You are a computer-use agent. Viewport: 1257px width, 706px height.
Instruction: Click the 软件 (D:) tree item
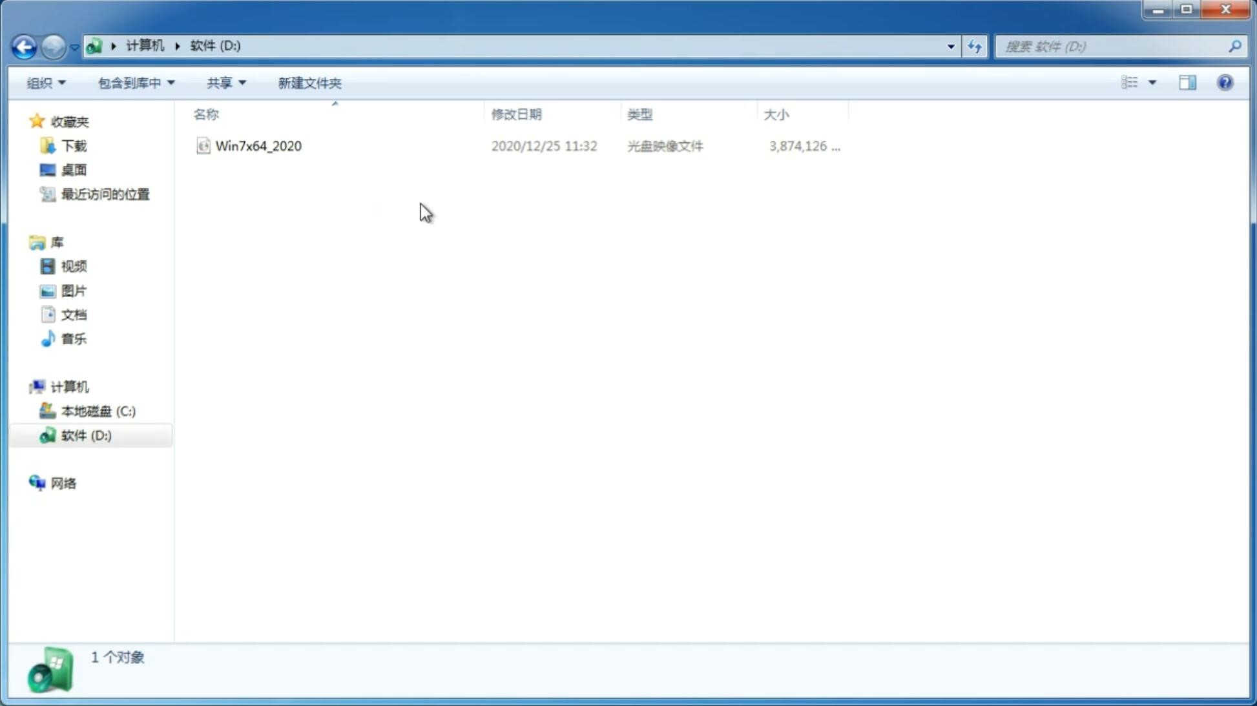pos(85,435)
